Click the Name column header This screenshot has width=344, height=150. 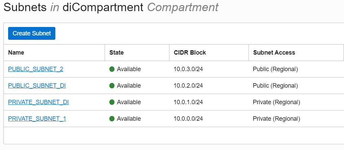[x=16, y=53]
